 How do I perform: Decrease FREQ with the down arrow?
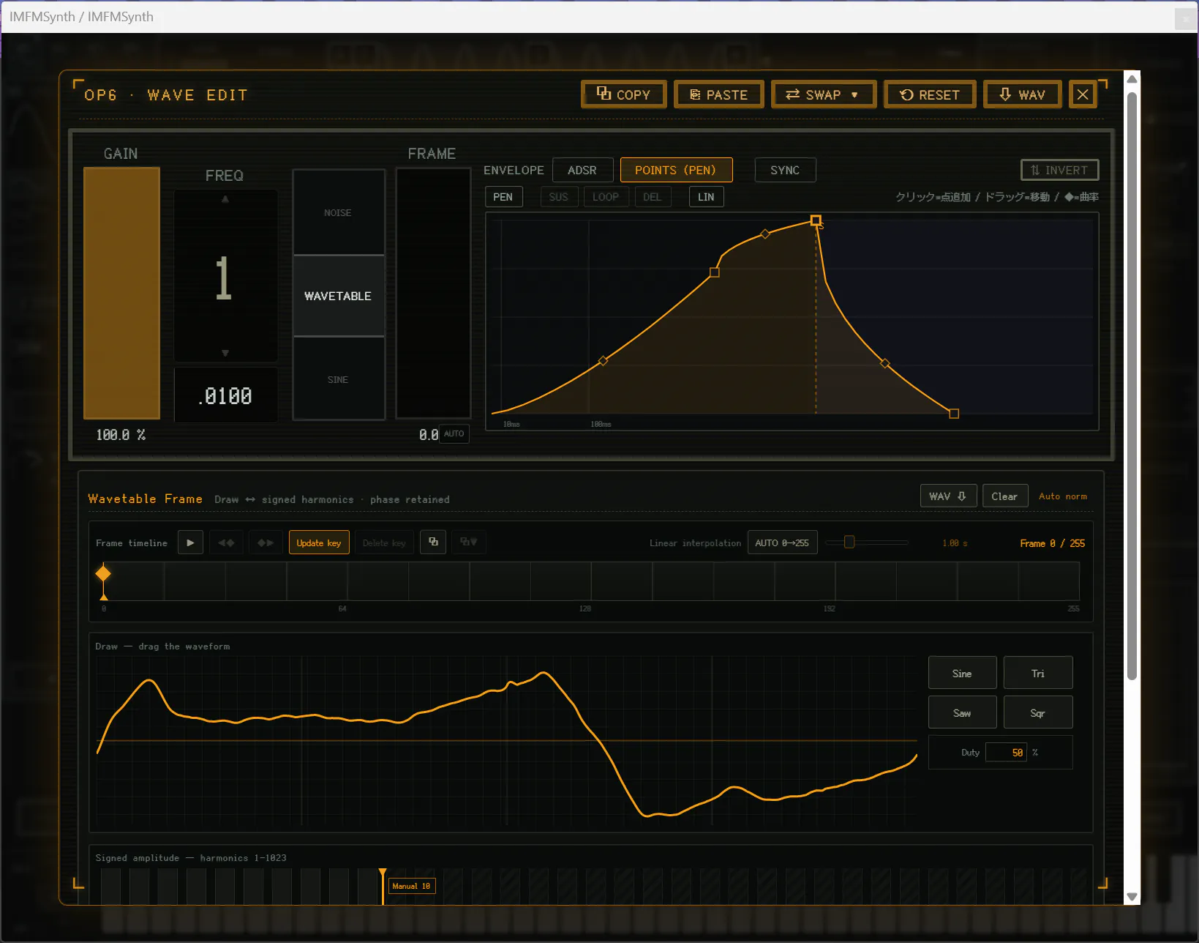click(x=225, y=353)
